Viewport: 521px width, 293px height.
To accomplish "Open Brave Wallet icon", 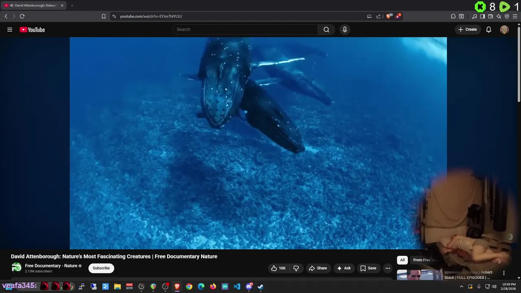I will pos(490,16).
